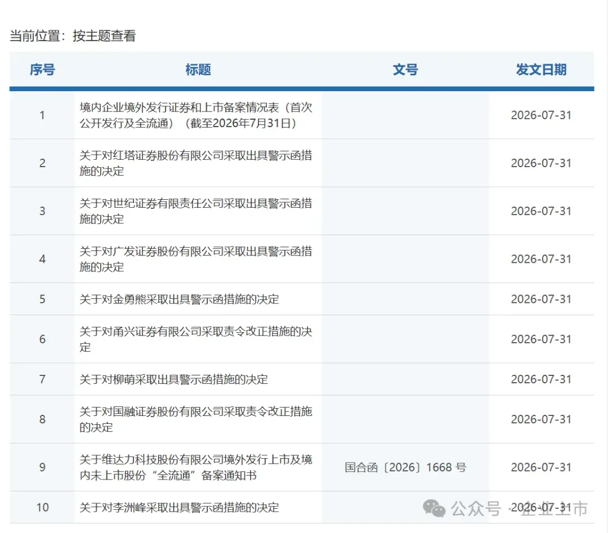Click the date in row 4

[x=542, y=259]
